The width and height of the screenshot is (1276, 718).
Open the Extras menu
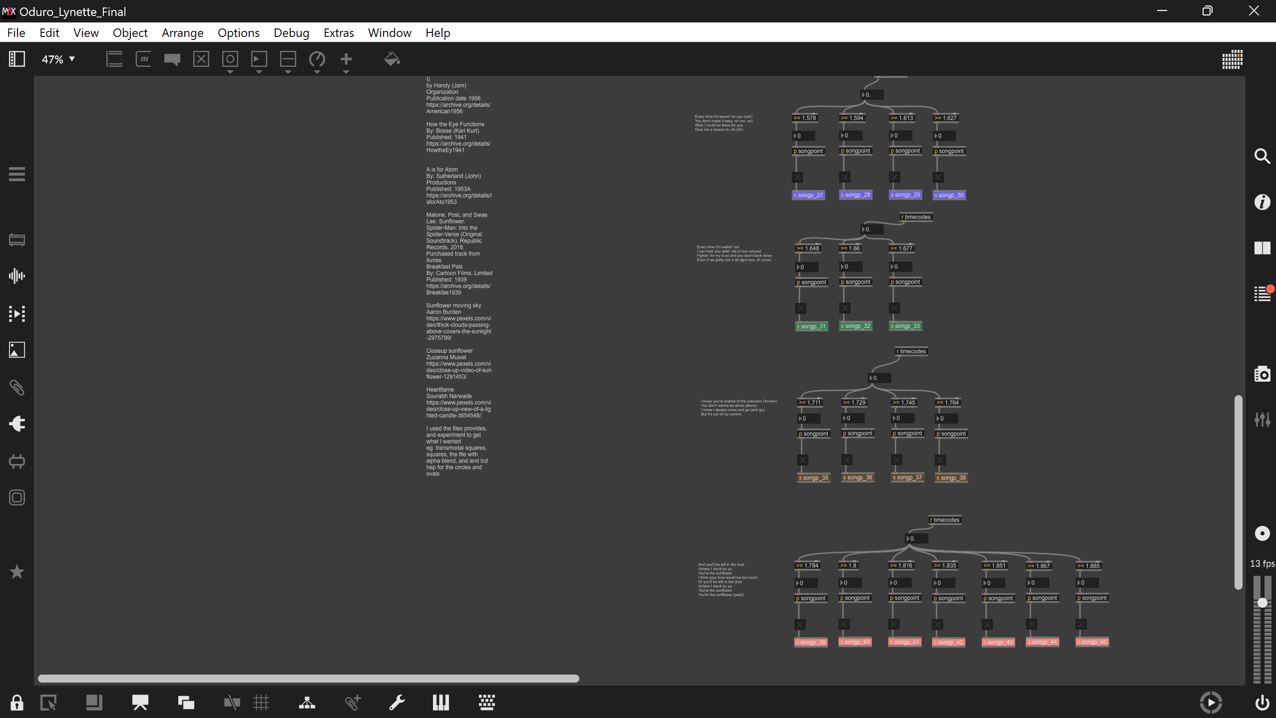coord(338,33)
